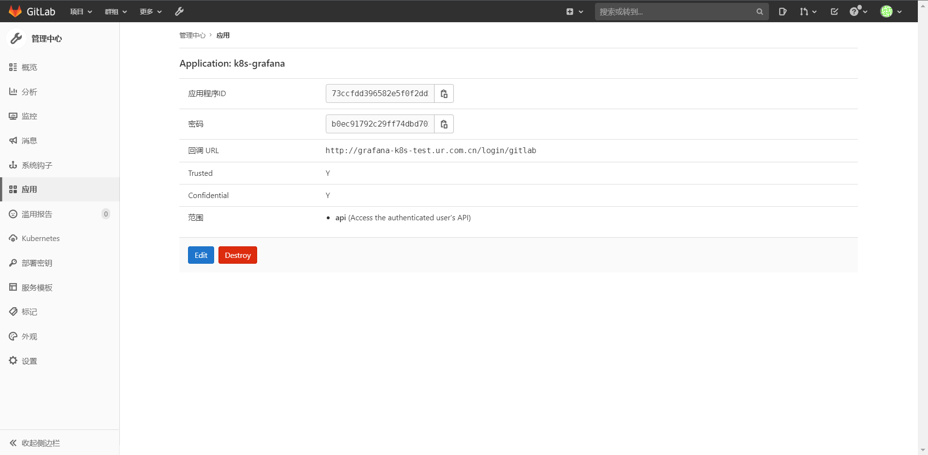928x455 pixels.
Task: Open 标记 in the admin sidebar
Action: point(60,312)
